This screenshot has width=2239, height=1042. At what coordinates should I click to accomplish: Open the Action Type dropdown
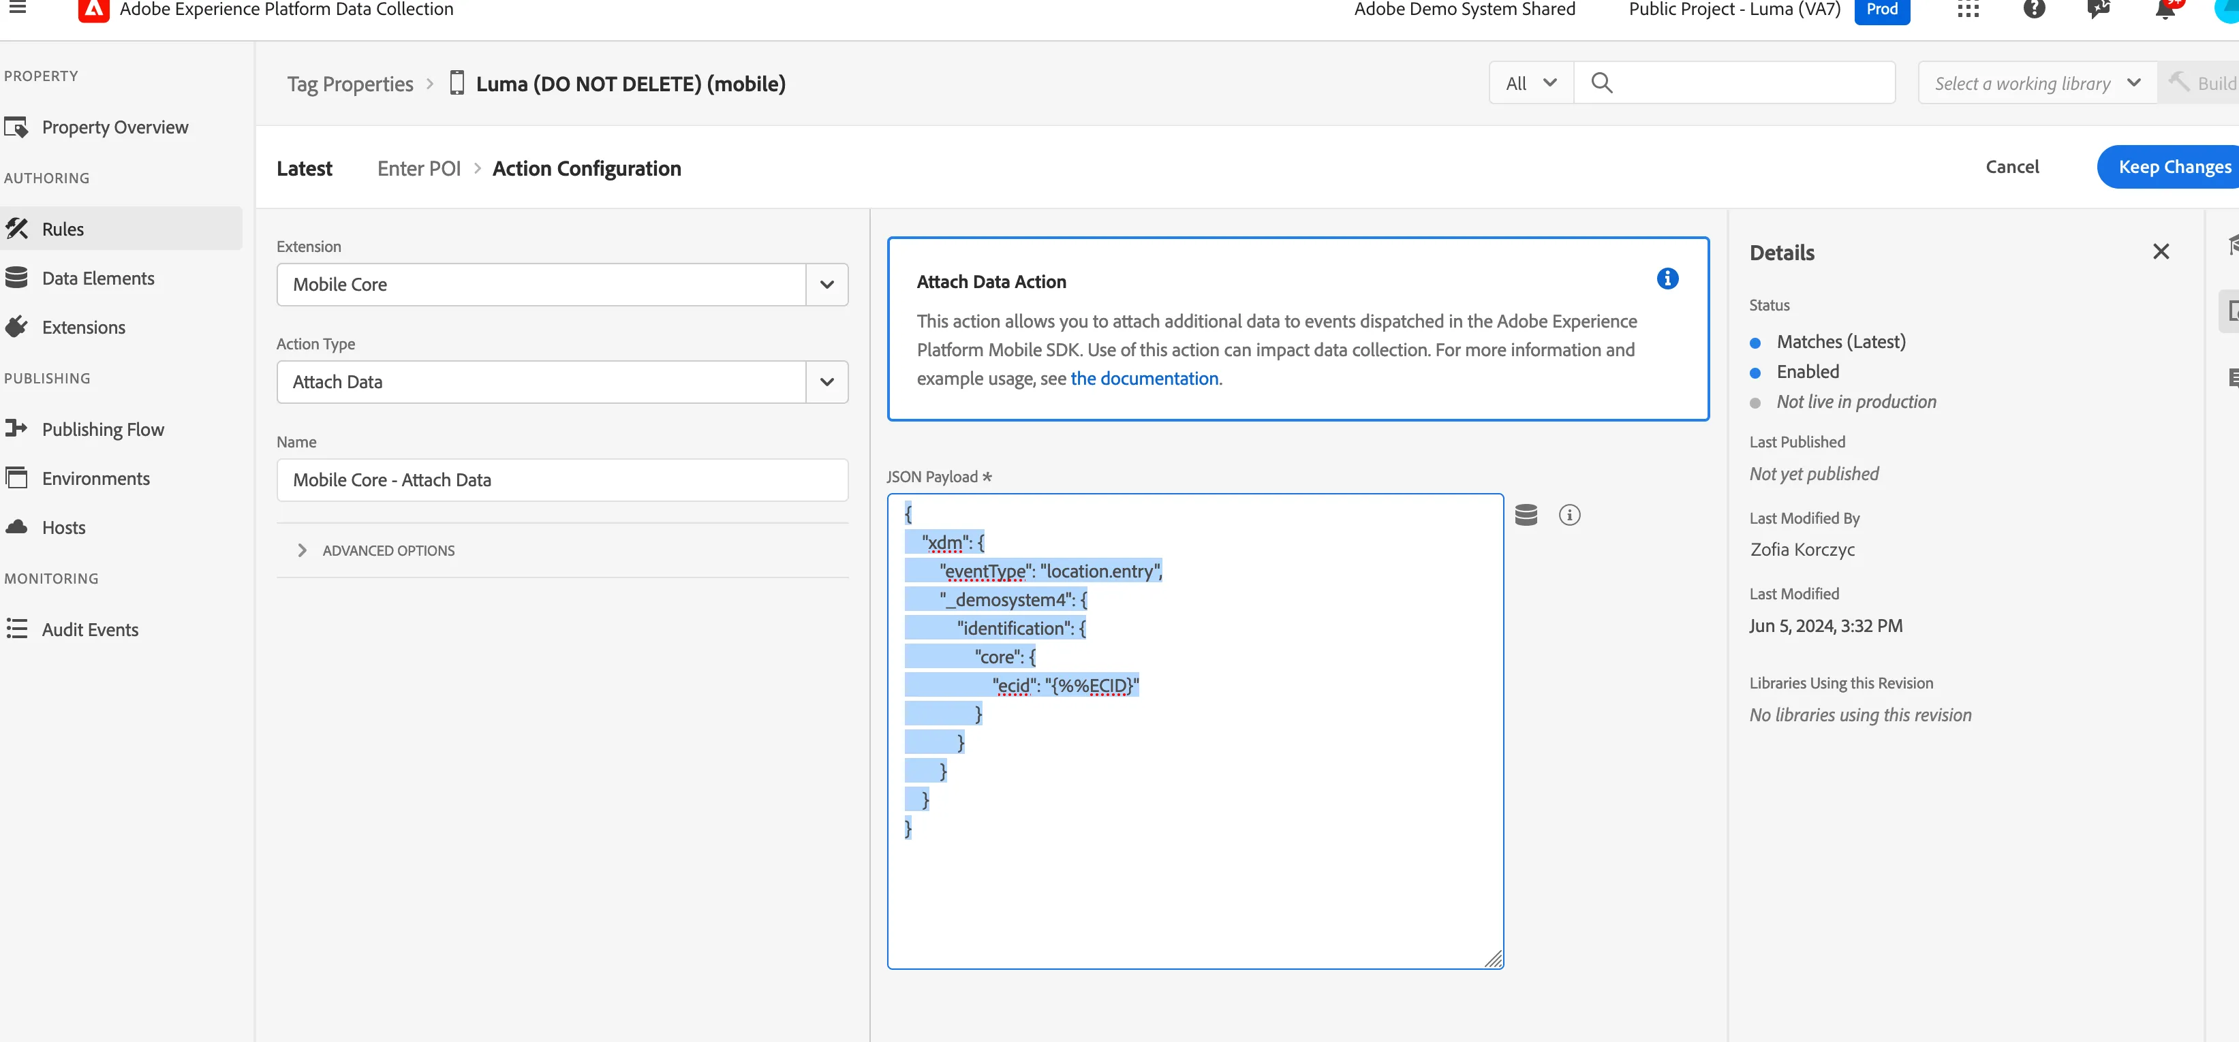pyautogui.click(x=562, y=381)
